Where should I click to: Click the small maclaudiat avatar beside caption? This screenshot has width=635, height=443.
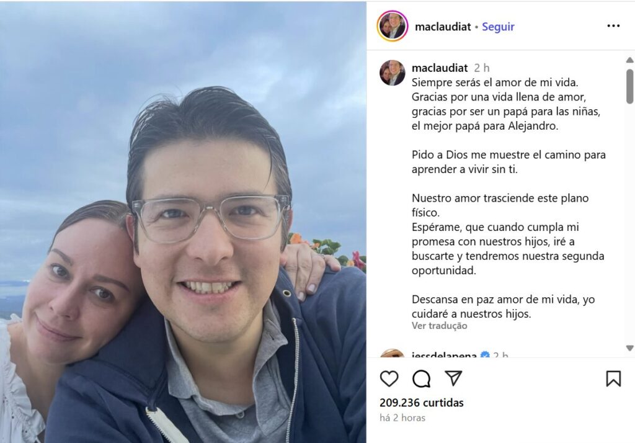[392, 73]
